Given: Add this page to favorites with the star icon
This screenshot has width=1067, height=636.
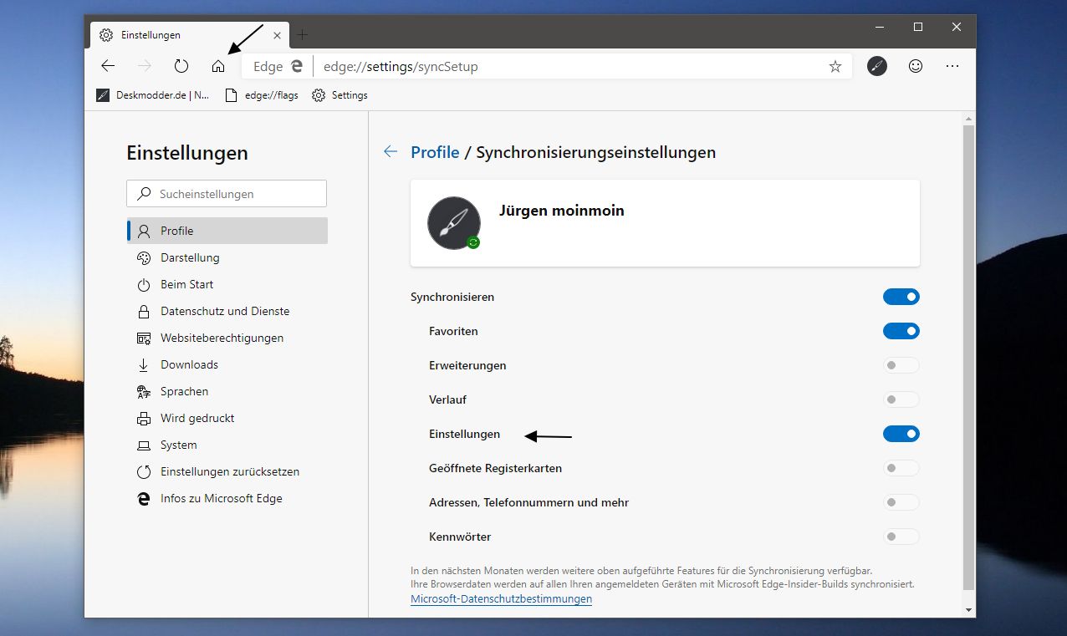Looking at the screenshot, I should coord(835,67).
